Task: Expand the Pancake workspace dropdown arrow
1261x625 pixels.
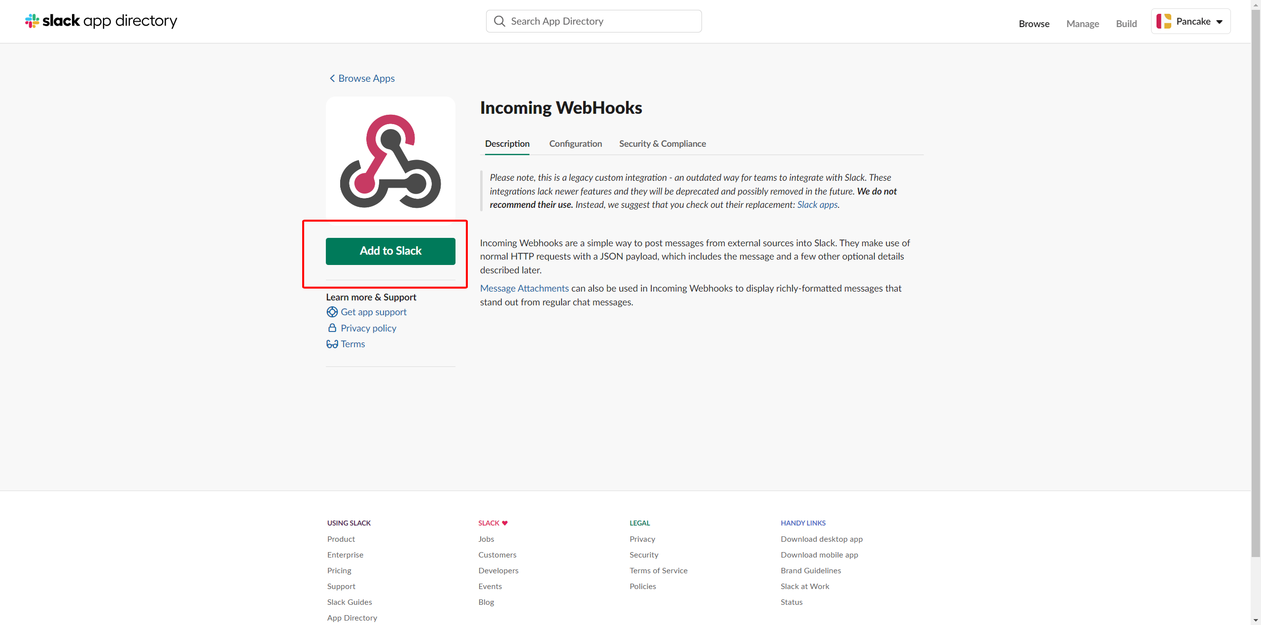Action: 1219,22
